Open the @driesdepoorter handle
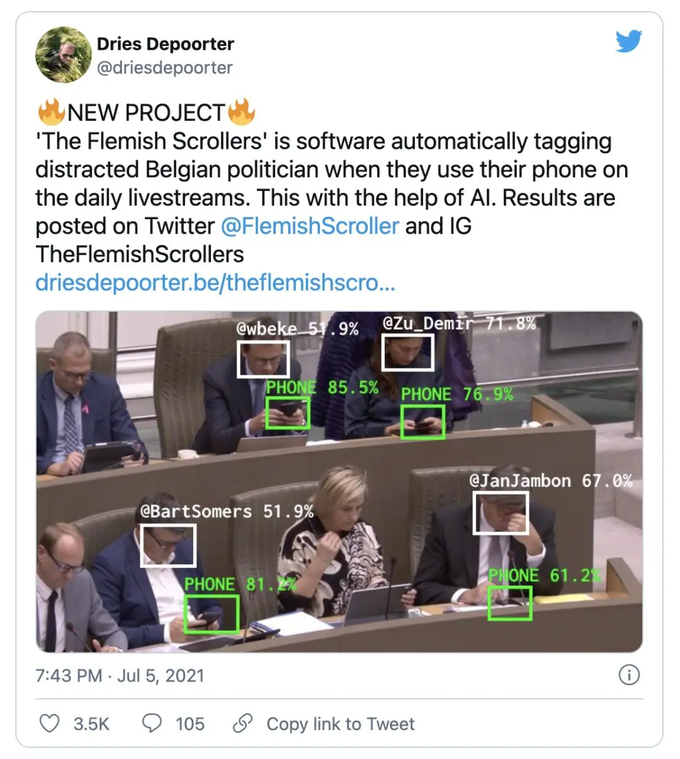Viewport: 680px width, 759px height. click(x=164, y=67)
